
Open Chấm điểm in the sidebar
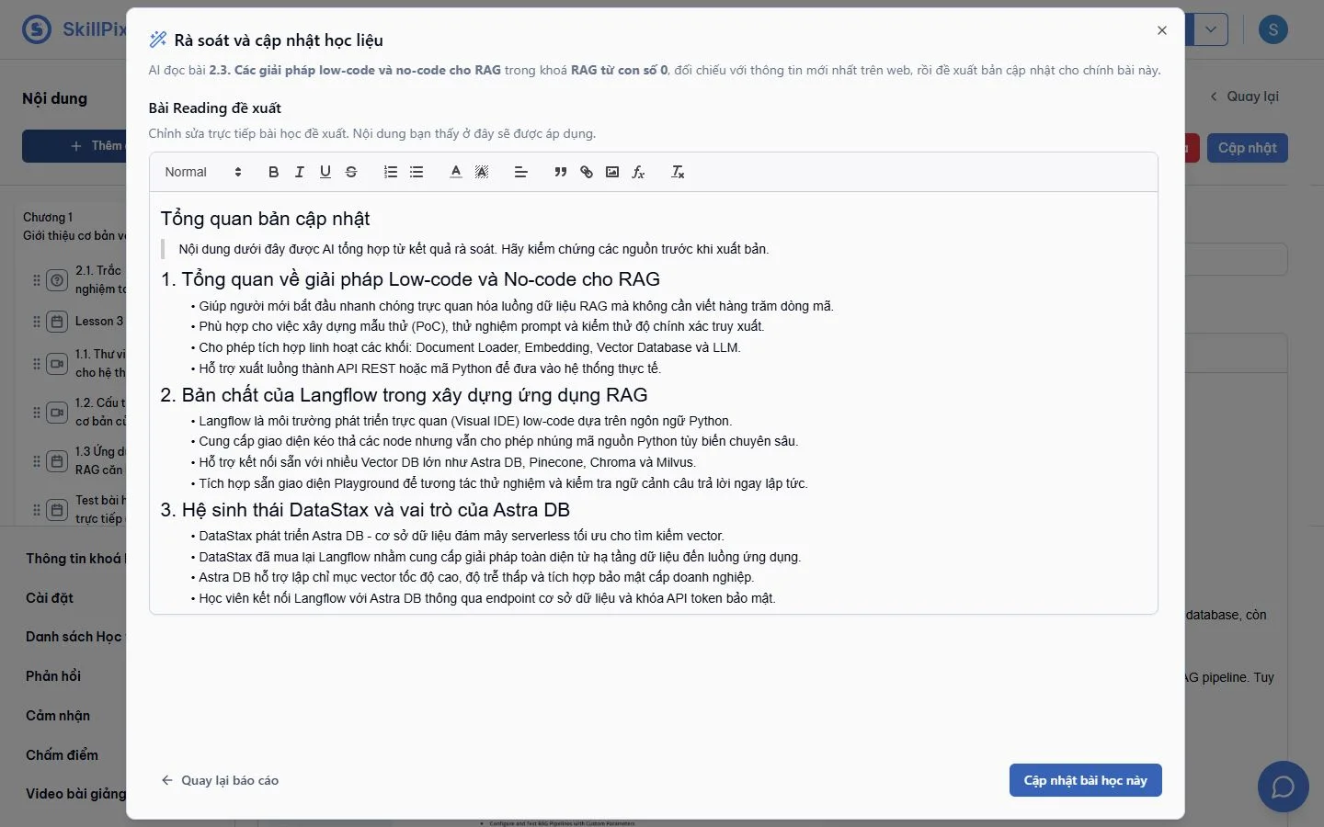tap(62, 755)
